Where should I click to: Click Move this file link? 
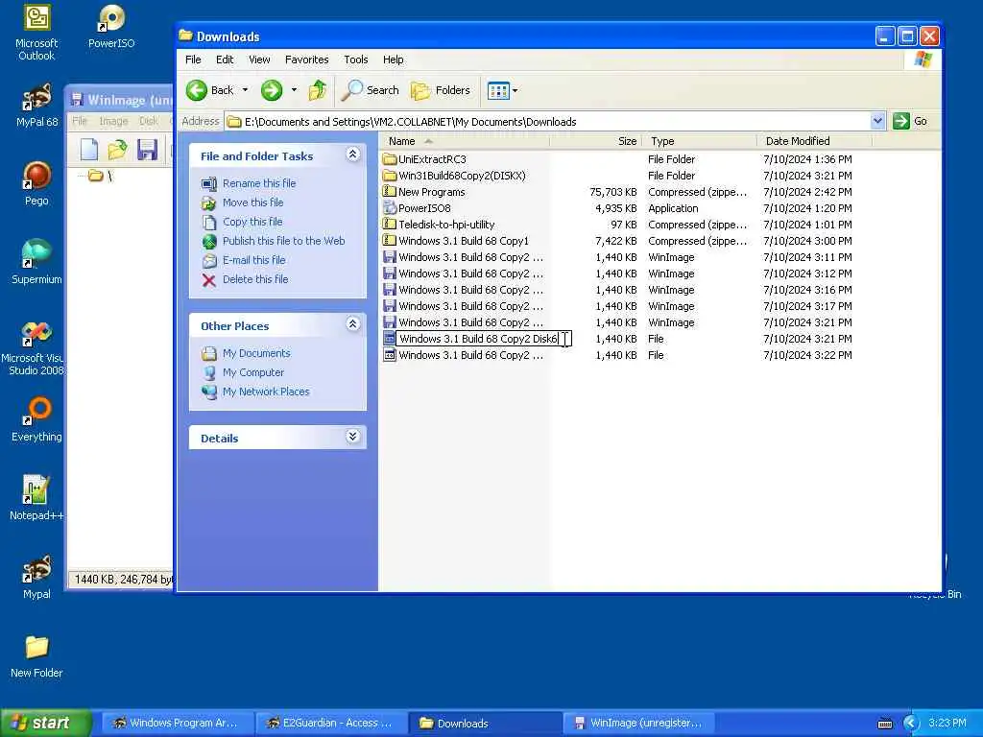click(x=252, y=202)
